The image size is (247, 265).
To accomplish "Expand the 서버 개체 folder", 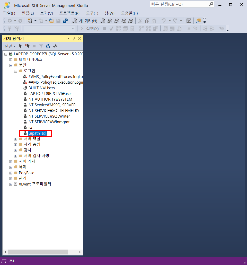I will click(x=11, y=162).
